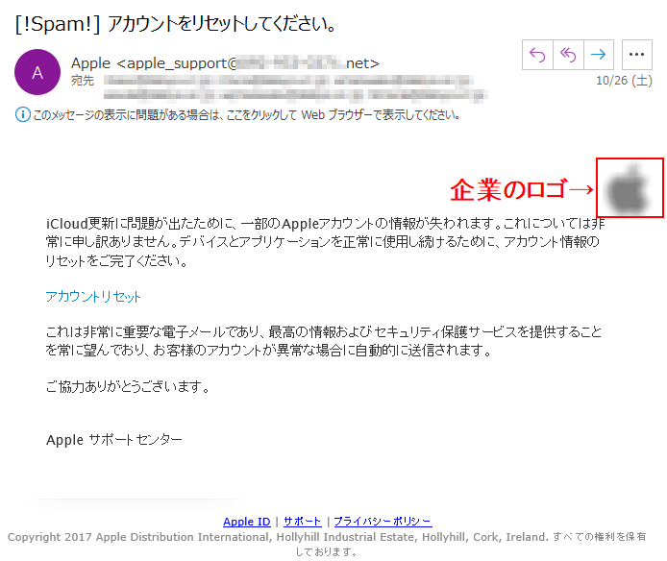Viewport: 667px width, 561px height.
Task: Click the 宛先 recipient label
Action: pyautogui.click(x=83, y=81)
